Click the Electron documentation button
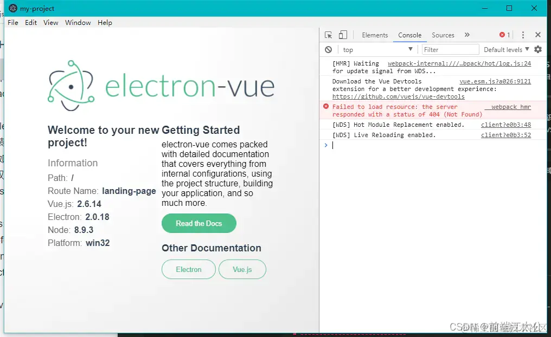The height and width of the screenshot is (337, 551). (189, 269)
